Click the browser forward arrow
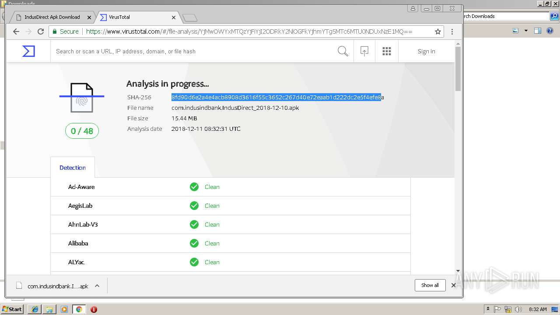The image size is (560, 315). click(28, 31)
